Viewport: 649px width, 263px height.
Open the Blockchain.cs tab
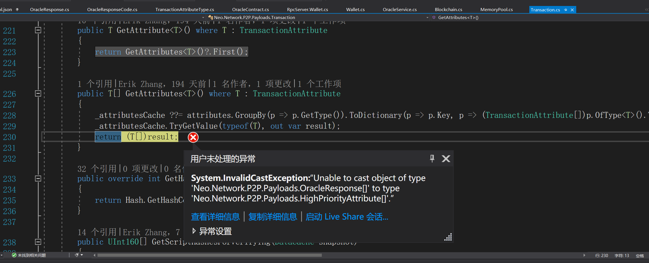[x=449, y=9]
